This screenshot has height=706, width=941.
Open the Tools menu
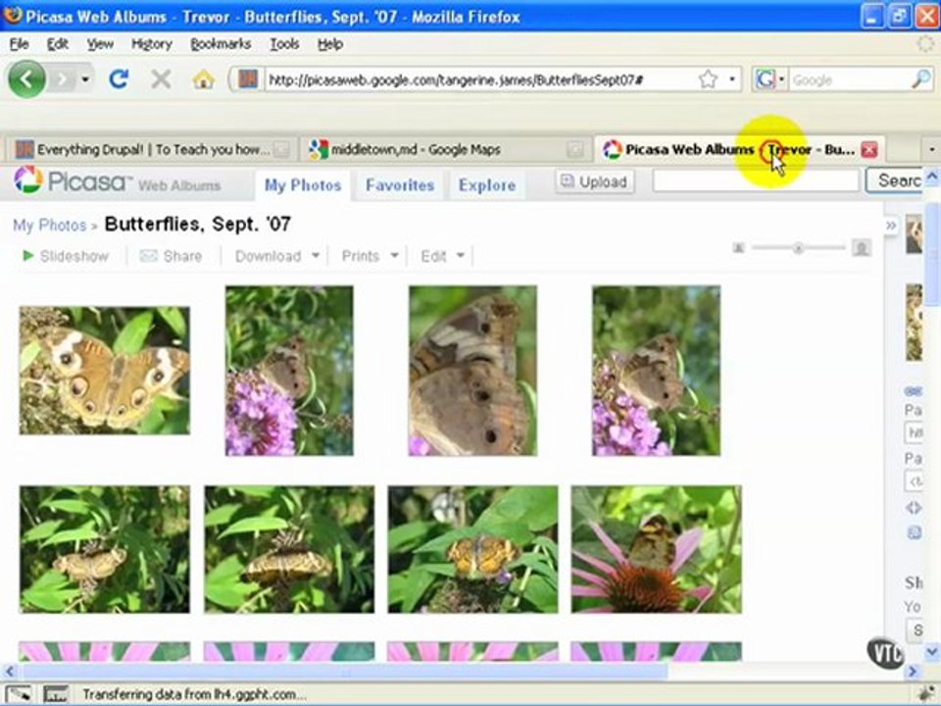[284, 44]
